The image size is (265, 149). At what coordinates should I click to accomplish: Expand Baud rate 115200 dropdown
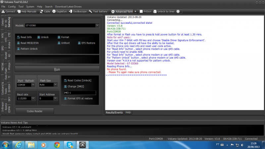[x=33, y=98]
